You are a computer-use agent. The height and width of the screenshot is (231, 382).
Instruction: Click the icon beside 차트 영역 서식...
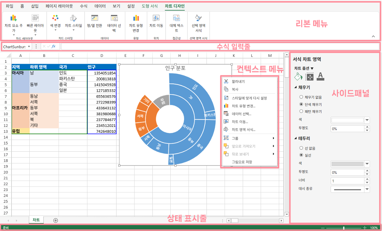(x=226, y=129)
